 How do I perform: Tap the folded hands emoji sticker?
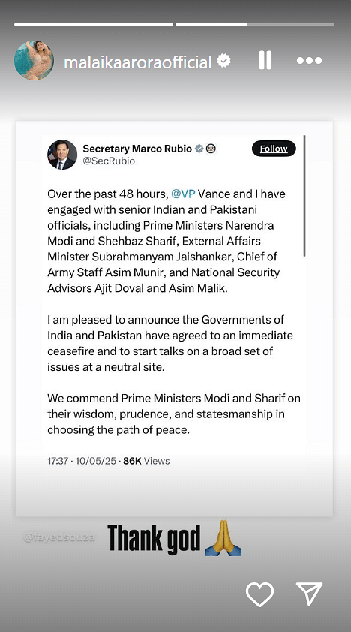click(223, 538)
